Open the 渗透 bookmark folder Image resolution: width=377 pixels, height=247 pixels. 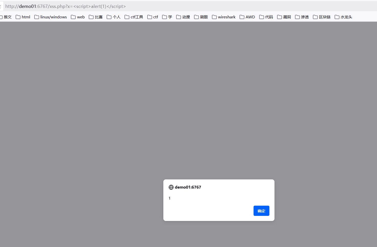point(302,17)
